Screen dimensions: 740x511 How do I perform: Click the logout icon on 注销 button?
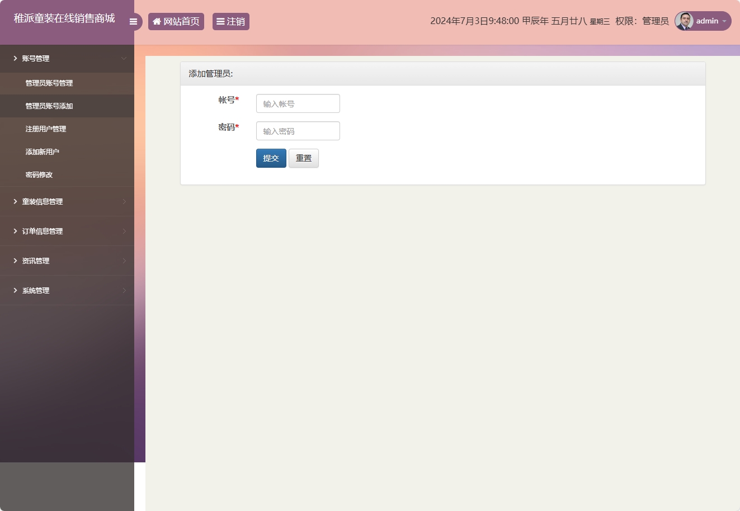click(220, 21)
